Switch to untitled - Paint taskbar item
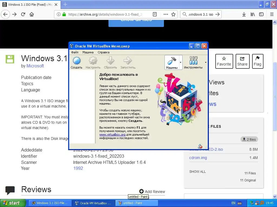The image size is (277, 207). [137, 203]
